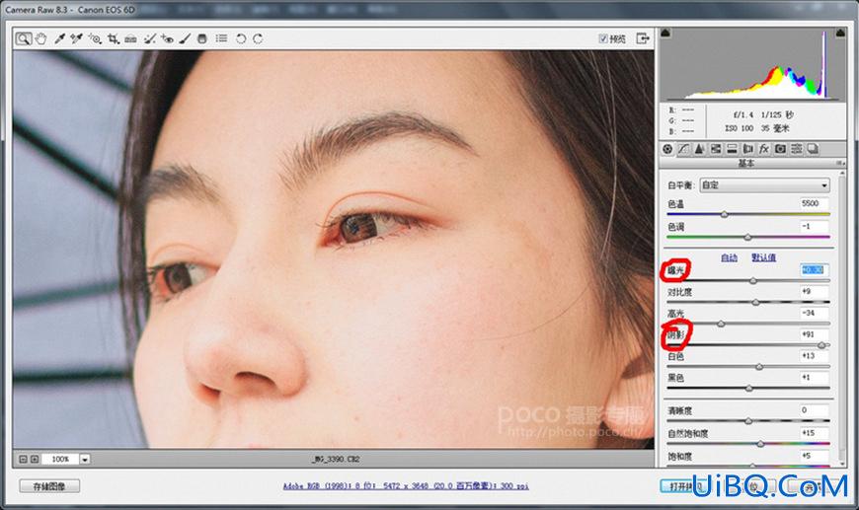Toggle highlight clipping warning in histogram
Image resolution: width=859 pixels, height=510 pixels.
(840, 33)
